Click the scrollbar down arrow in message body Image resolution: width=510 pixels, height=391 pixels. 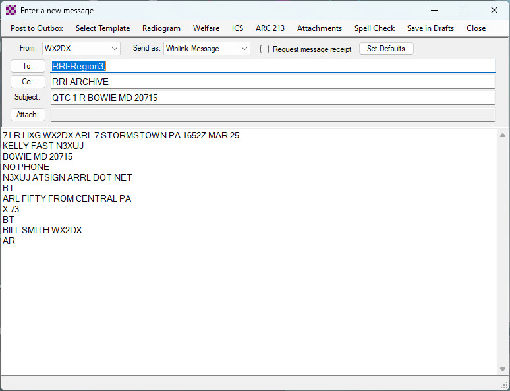[x=503, y=369]
